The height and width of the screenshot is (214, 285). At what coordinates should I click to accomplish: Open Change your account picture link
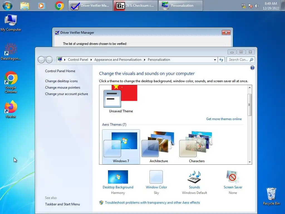coord(67,94)
